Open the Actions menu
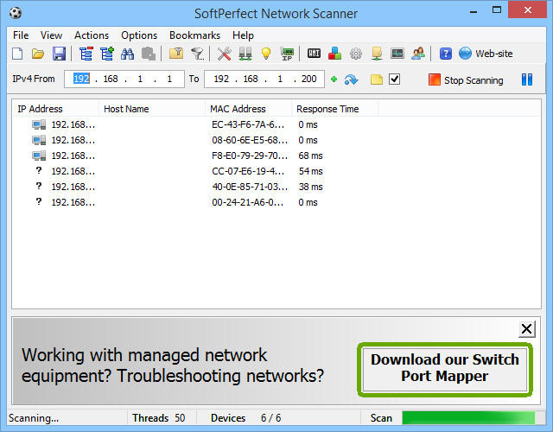 [92, 35]
